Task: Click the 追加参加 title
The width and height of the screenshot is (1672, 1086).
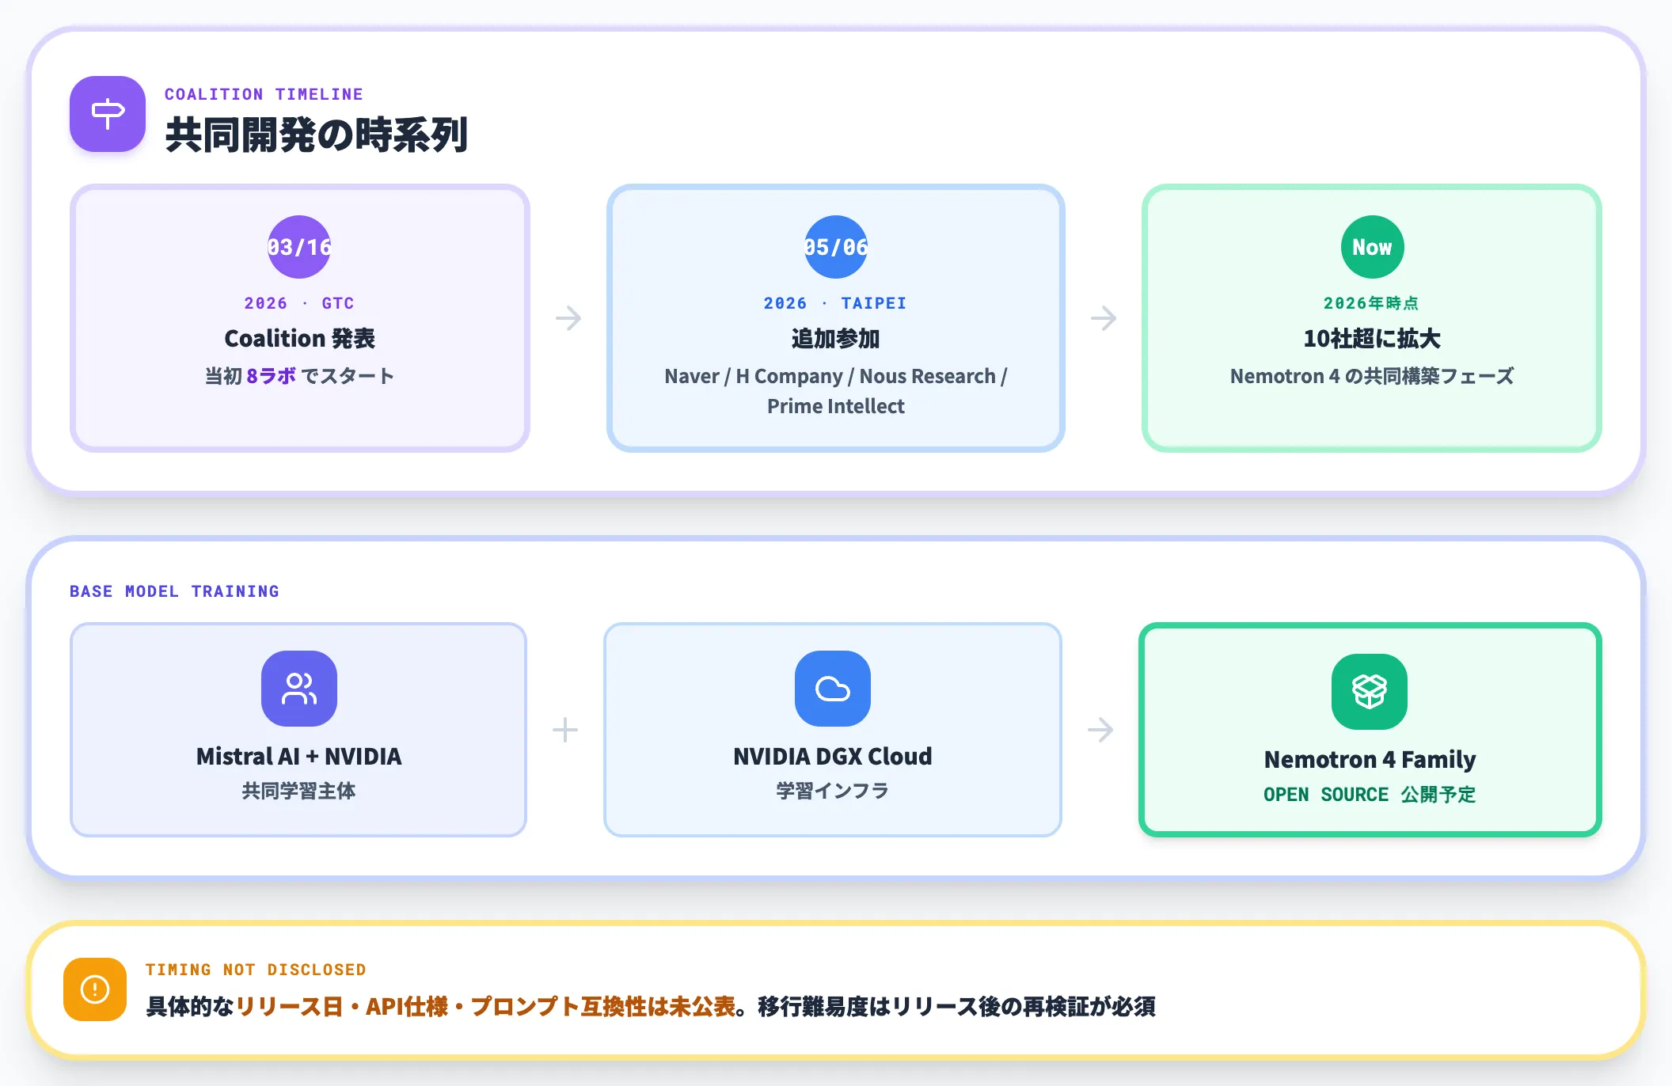Action: click(x=836, y=339)
